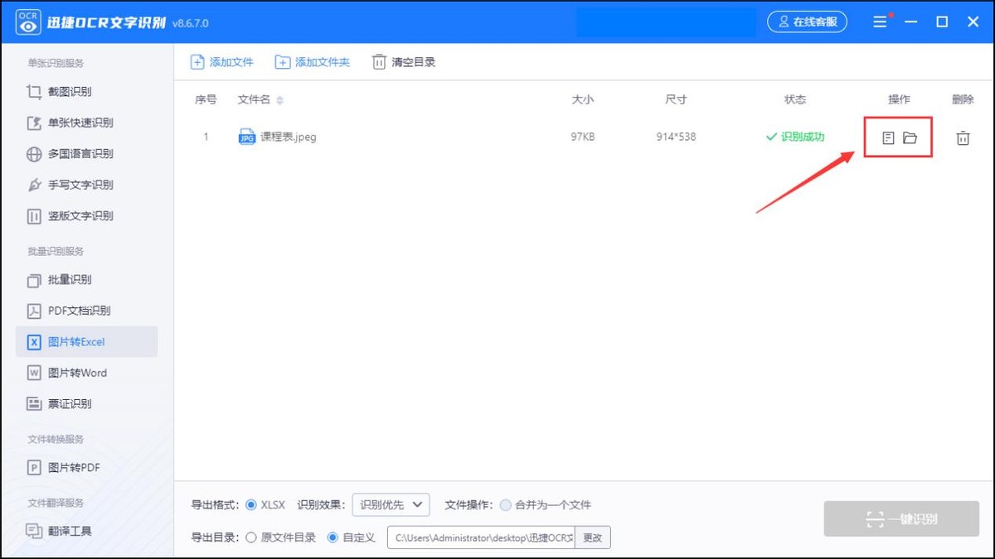This screenshot has height=559, width=995.
Task: Click the 图片转Word W icon
Action: click(34, 373)
